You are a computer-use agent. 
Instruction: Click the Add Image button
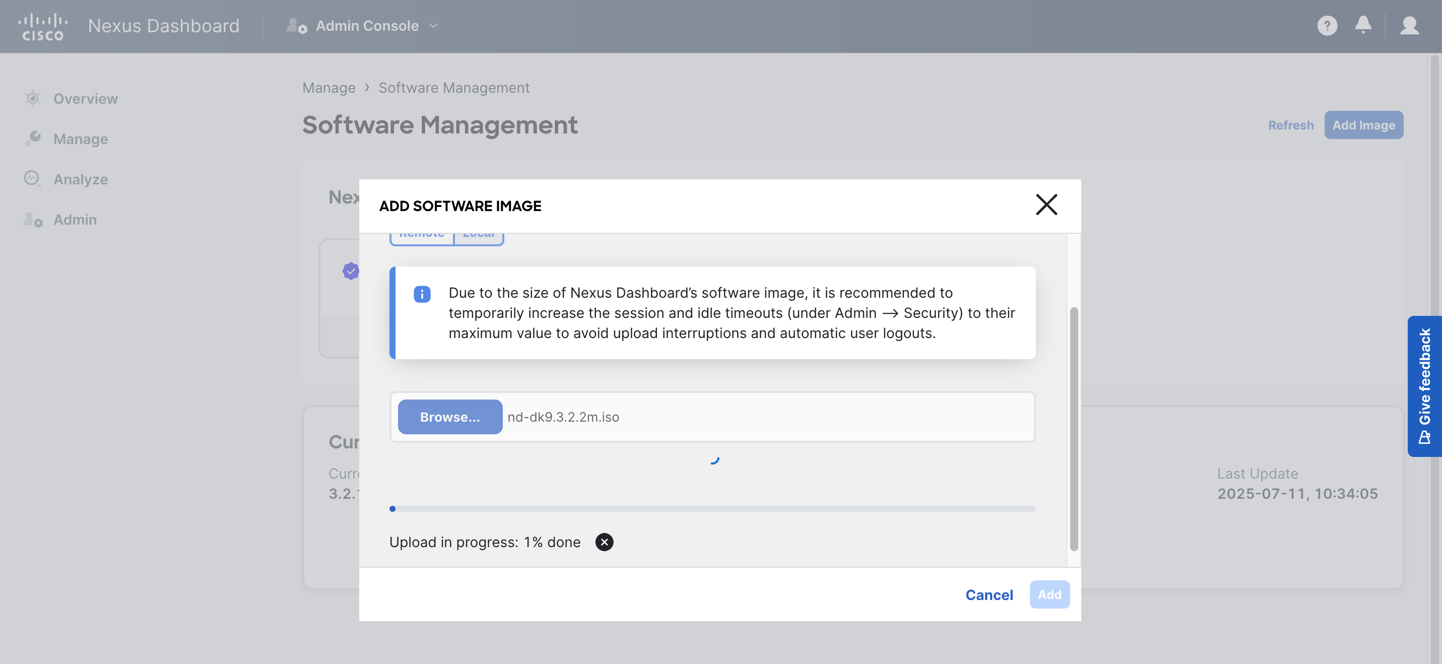pyautogui.click(x=1363, y=125)
